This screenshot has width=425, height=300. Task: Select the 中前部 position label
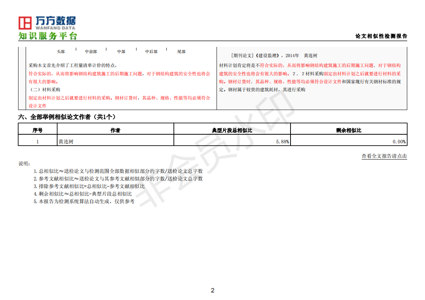coord(91,51)
